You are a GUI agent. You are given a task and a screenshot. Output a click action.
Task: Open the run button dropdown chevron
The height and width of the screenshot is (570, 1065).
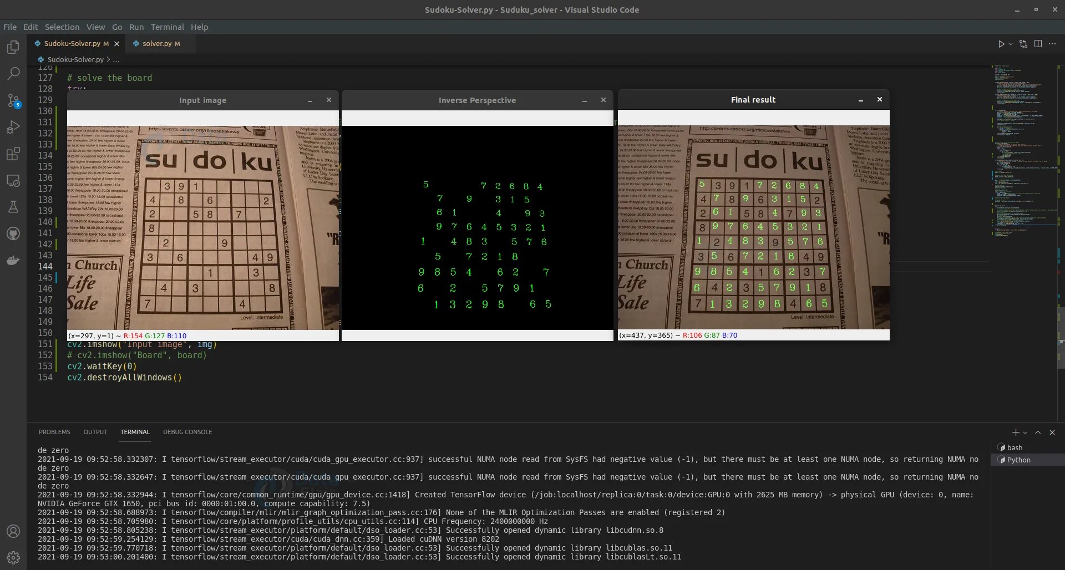(x=1010, y=43)
